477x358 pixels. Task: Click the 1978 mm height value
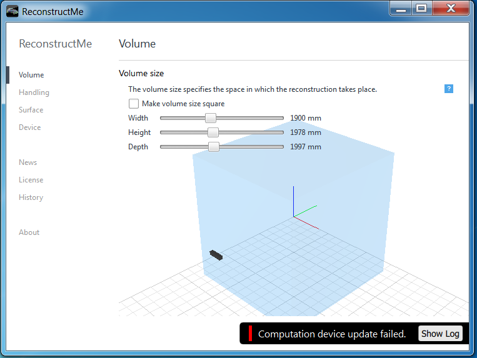coord(306,132)
